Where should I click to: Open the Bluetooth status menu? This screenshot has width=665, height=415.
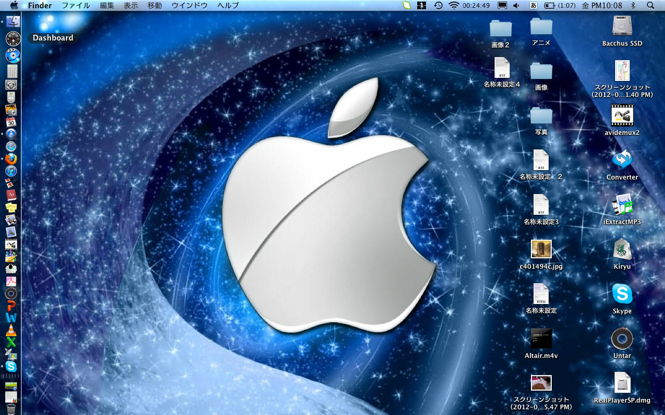tap(633, 5)
